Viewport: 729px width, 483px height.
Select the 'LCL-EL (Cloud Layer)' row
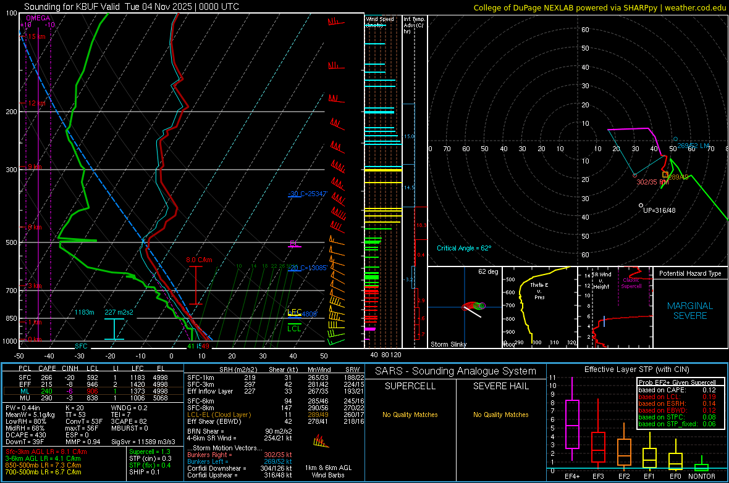tap(276, 415)
